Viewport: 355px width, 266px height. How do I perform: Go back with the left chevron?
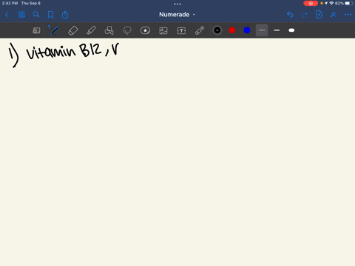click(x=7, y=15)
